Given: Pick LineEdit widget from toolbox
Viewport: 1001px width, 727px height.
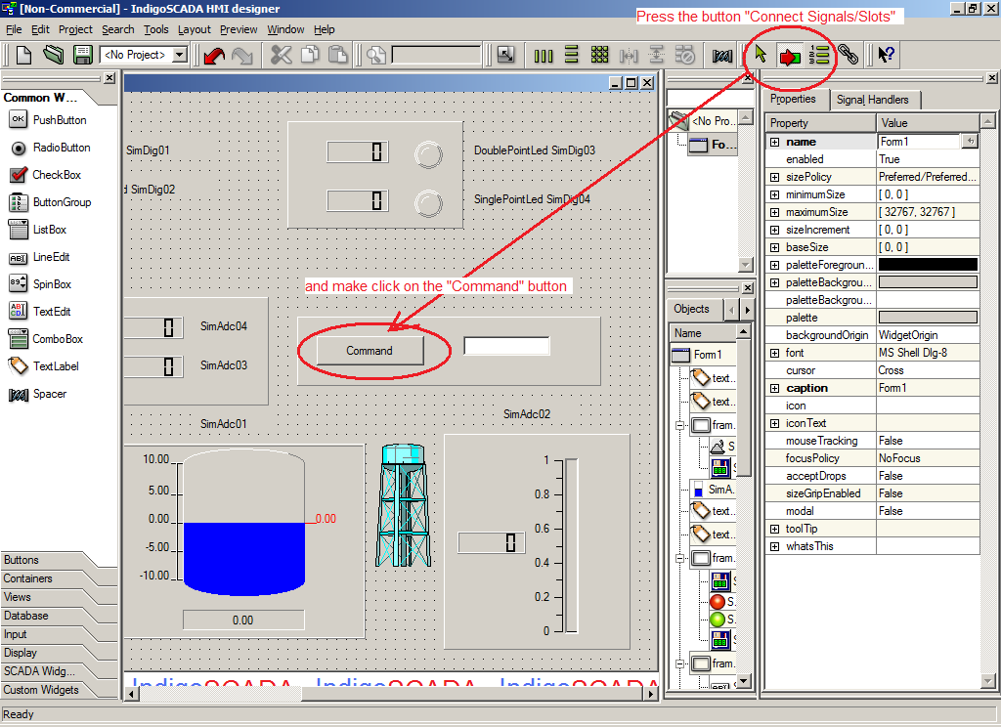Looking at the screenshot, I should (39, 257).
